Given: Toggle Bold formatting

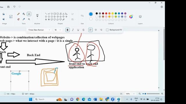Looking at the screenshot, I should tap(67, 30).
